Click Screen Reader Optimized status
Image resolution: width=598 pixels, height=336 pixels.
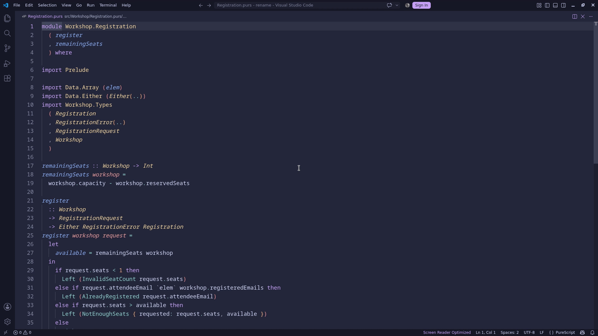coord(447,332)
